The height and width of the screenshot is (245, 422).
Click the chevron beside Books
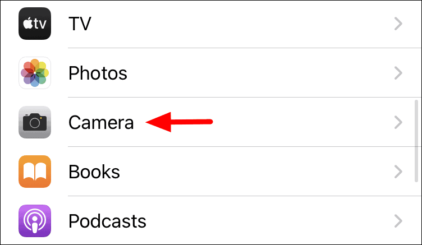[398, 172]
